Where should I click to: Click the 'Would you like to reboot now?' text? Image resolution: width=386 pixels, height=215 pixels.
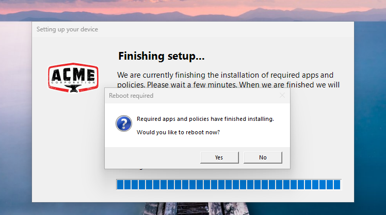click(178, 132)
